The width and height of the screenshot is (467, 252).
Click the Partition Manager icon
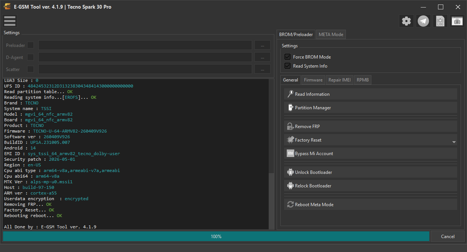coord(290,108)
